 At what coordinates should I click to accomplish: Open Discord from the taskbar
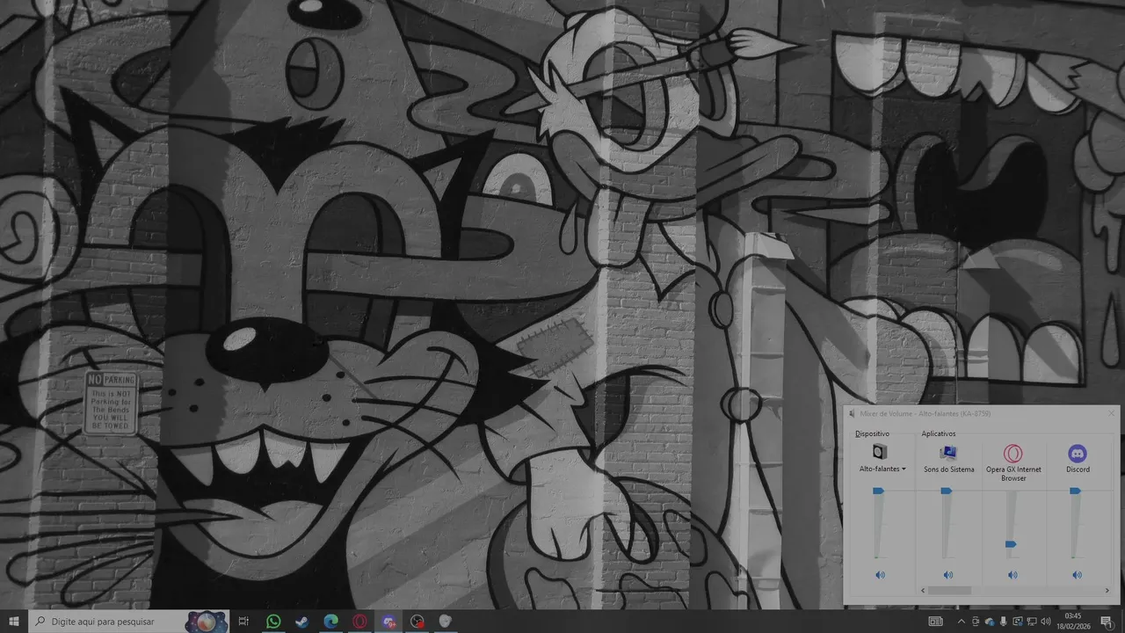coord(388,622)
